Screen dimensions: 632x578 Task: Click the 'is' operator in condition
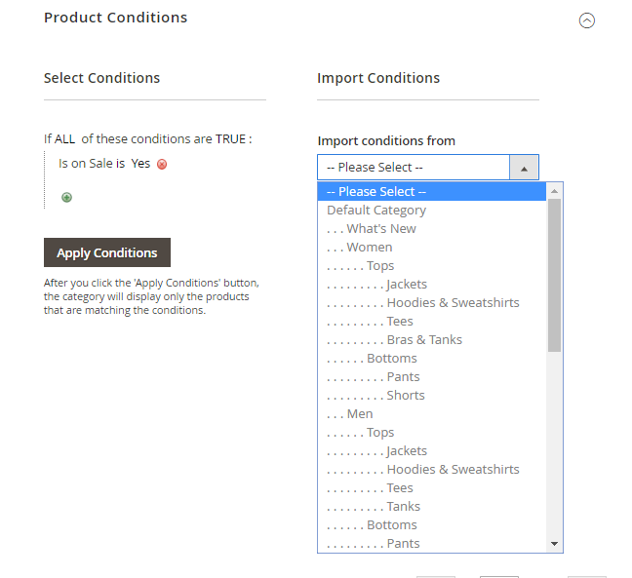point(120,164)
